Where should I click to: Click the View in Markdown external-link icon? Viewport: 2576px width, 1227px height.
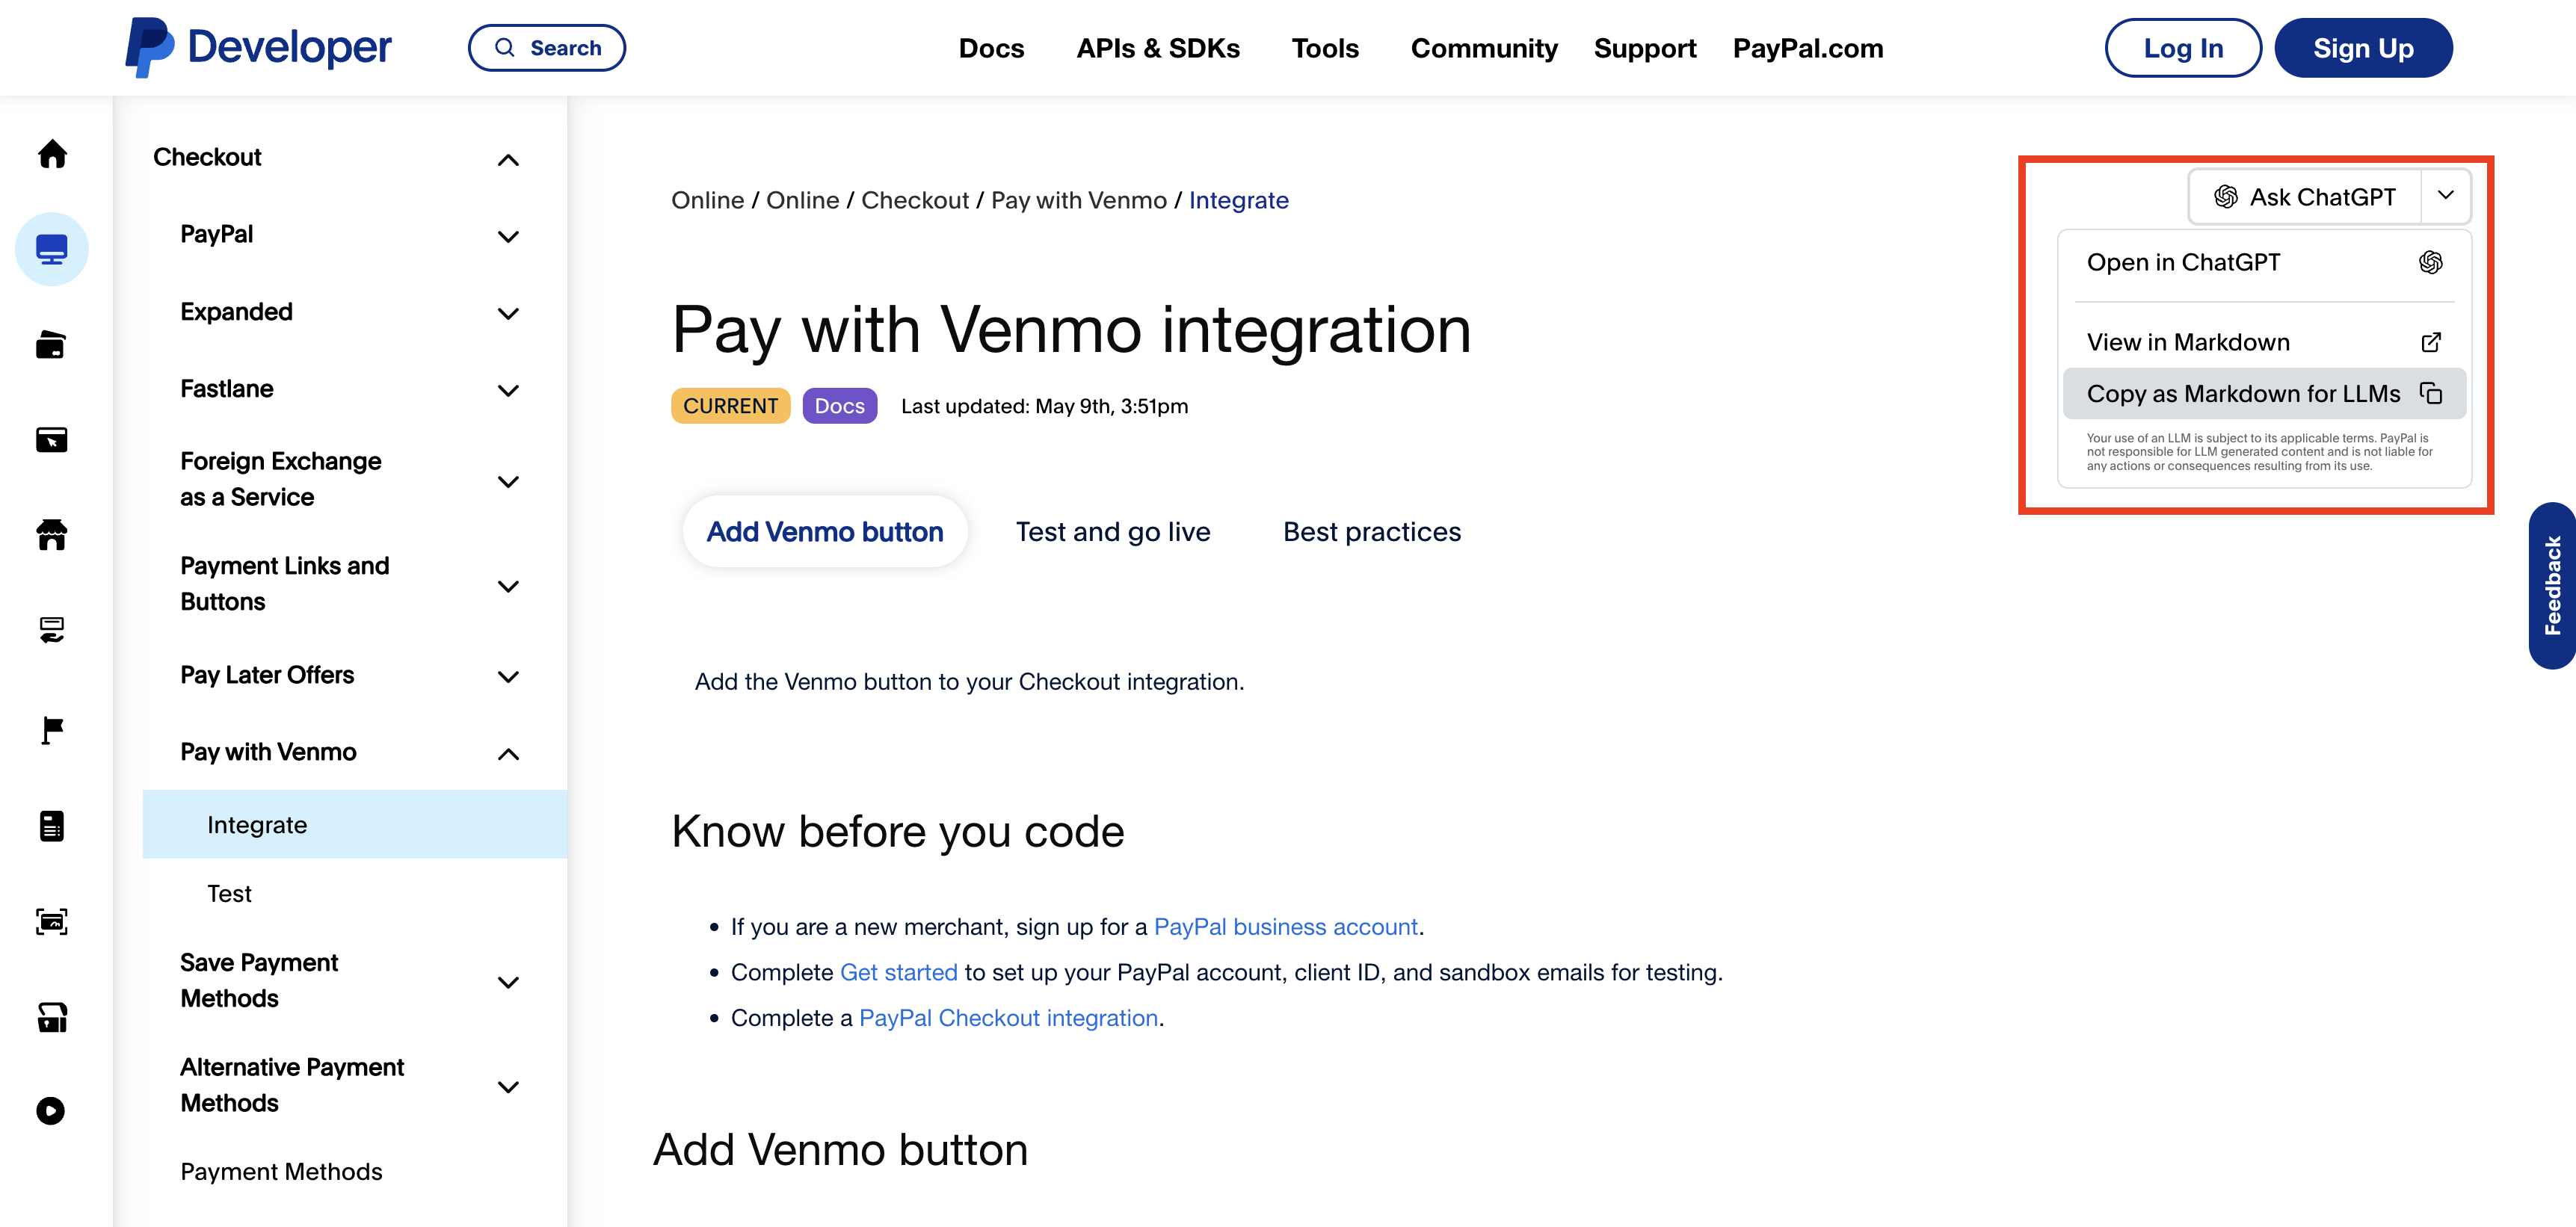[2431, 342]
